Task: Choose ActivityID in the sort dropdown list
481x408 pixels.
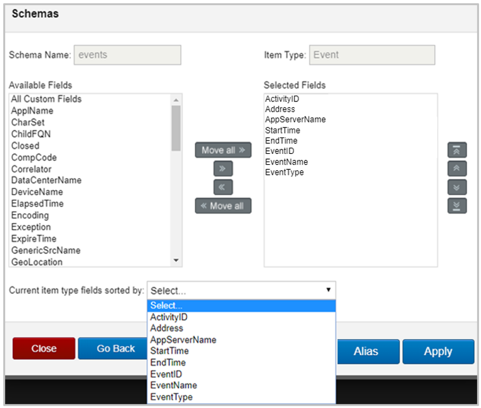Action: [x=241, y=317]
